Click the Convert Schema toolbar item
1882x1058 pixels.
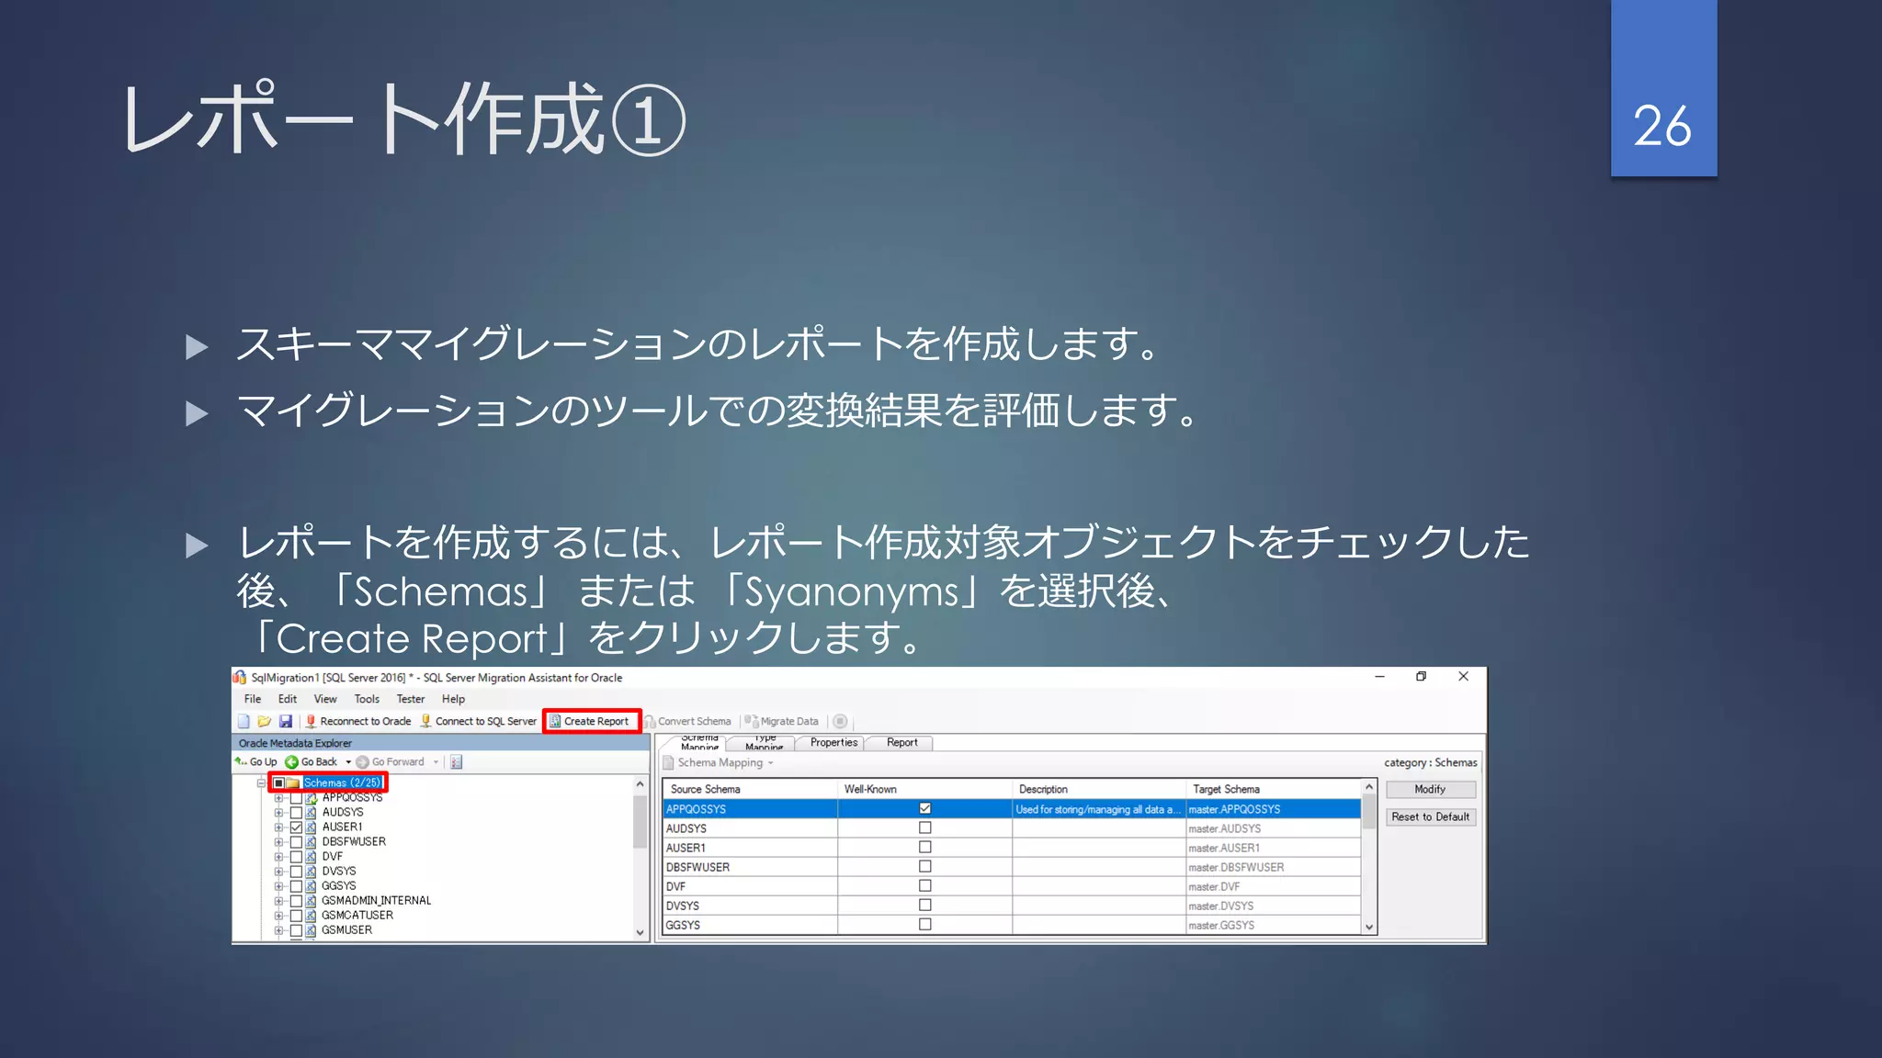pyautogui.click(x=687, y=721)
